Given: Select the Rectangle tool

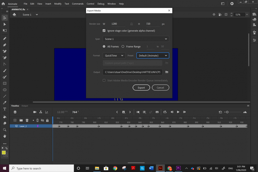Looking at the screenshot, I should 5,83.
